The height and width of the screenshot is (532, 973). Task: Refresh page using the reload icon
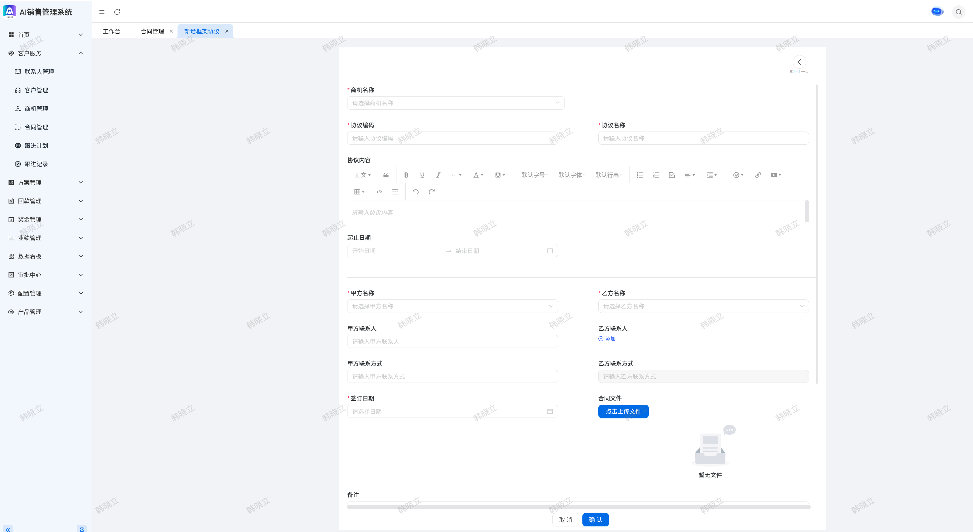point(117,12)
